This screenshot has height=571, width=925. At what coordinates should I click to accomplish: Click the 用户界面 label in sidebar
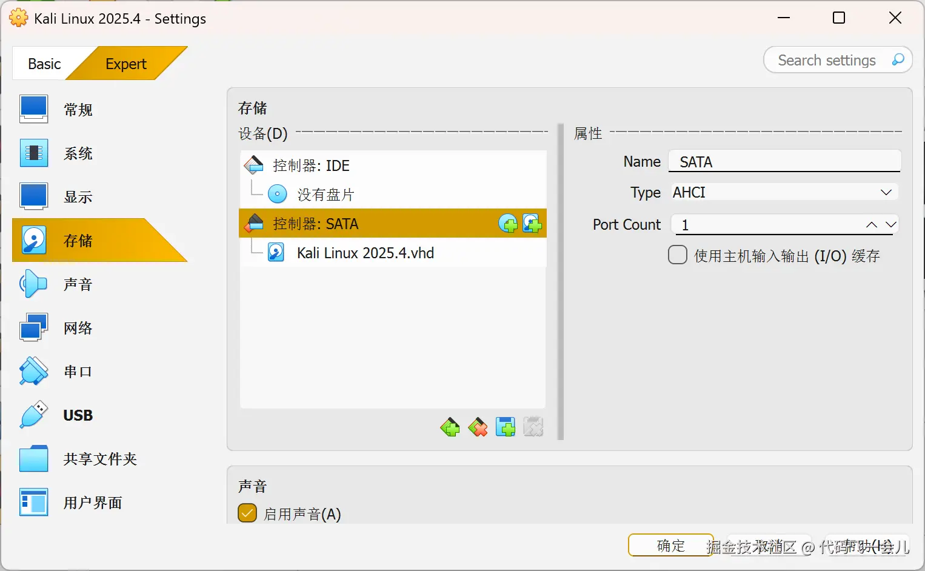tap(93, 503)
